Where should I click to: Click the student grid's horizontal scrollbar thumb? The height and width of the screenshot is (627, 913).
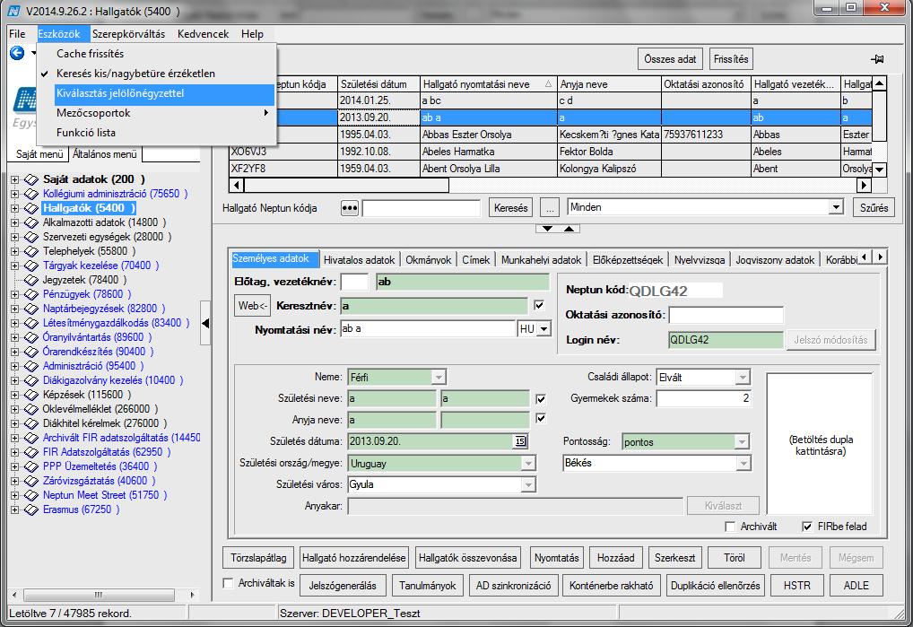pos(346,185)
